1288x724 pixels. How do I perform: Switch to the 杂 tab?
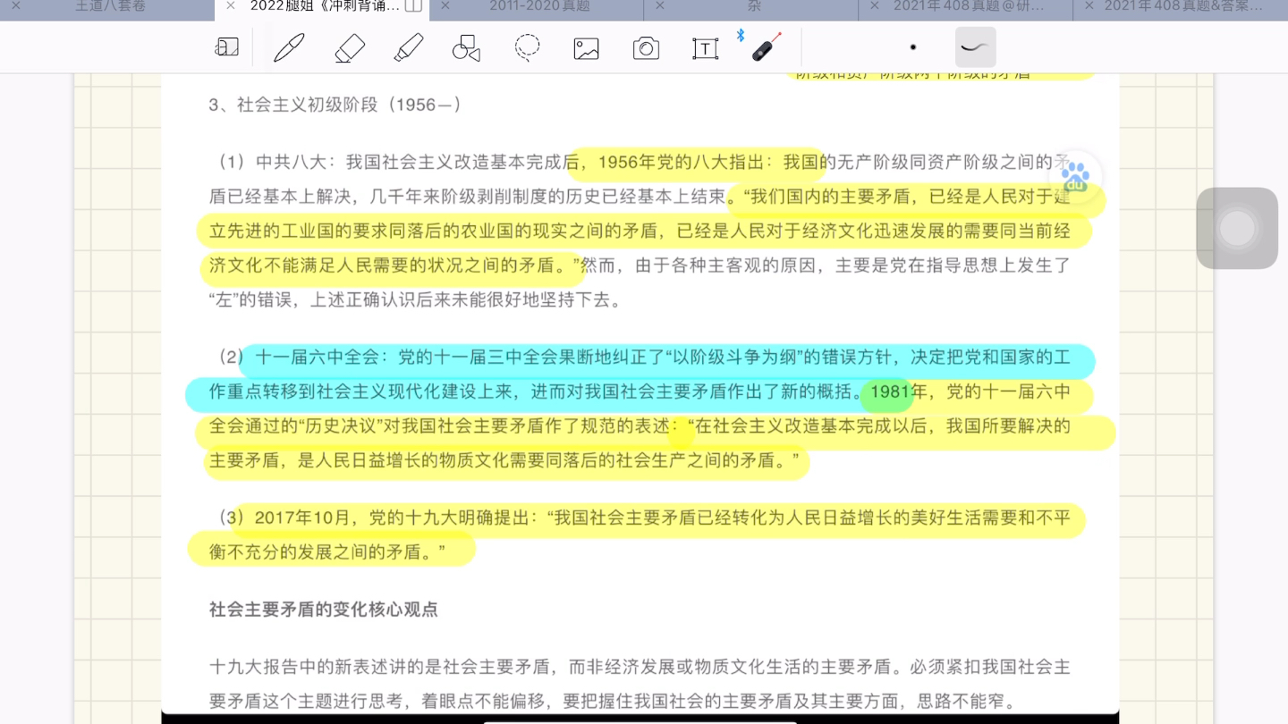click(x=754, y=6)
